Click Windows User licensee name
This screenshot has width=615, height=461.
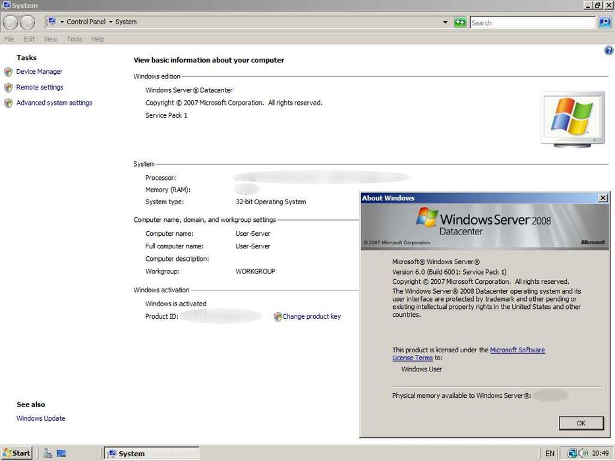[422, 369]
